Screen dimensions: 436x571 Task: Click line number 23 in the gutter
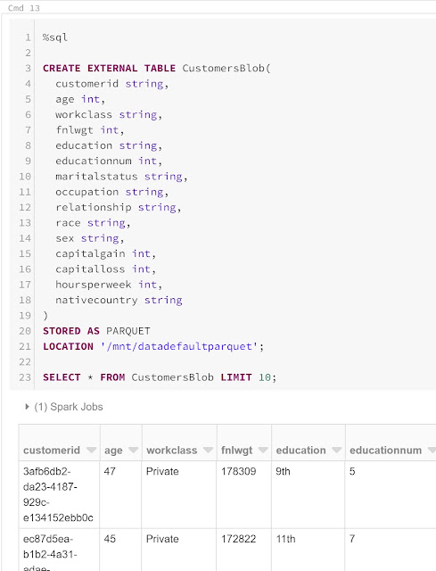click(25, 377)
